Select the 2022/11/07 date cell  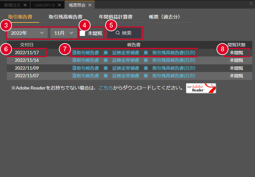[x=27, y=76]
